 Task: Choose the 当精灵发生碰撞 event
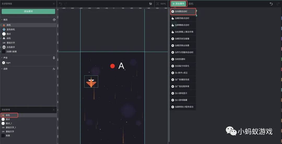pos(183,39)
